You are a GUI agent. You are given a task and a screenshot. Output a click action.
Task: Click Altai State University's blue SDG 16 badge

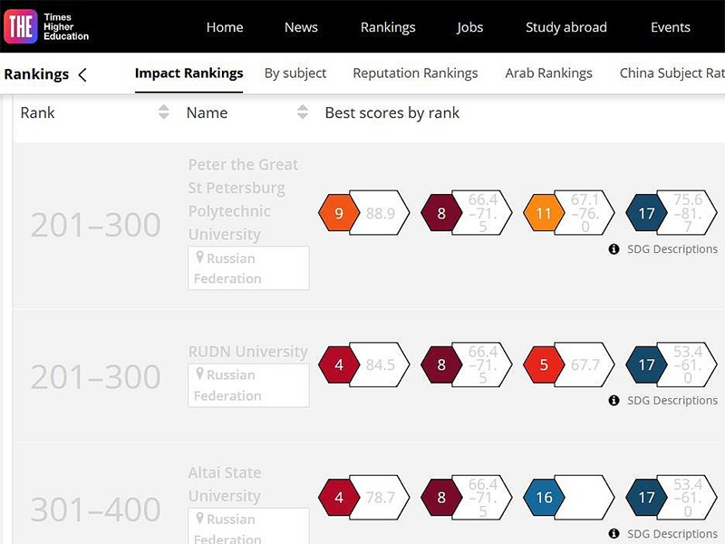543,499
